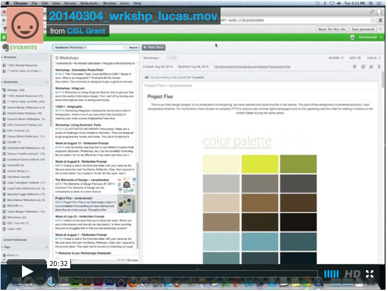
Task: Click the Photoshop icon in the Dock
Action: (x=109, y=282)
